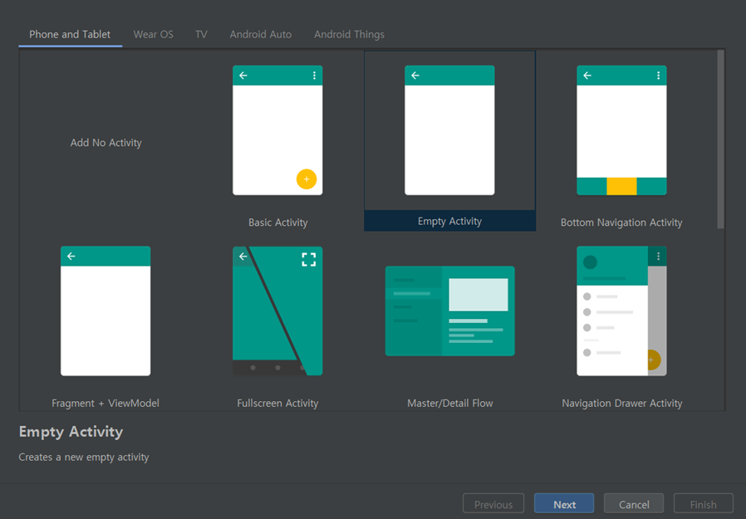Click the yellow bottom bar item in Bottom Navigation preview
The image size is (746, 519).
pos(621,186)
